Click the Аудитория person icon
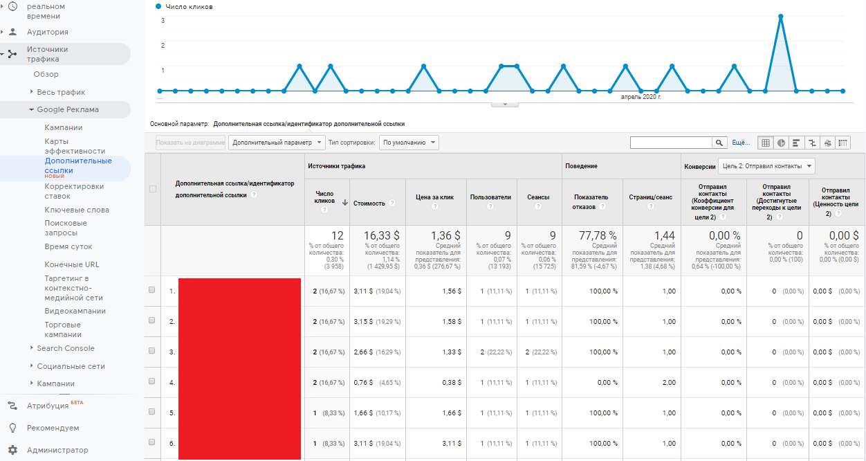866x461 pixels. coord(12,32)
